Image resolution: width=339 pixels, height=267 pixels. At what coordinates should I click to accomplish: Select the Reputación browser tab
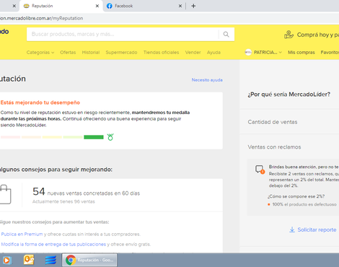coord(61,6)
